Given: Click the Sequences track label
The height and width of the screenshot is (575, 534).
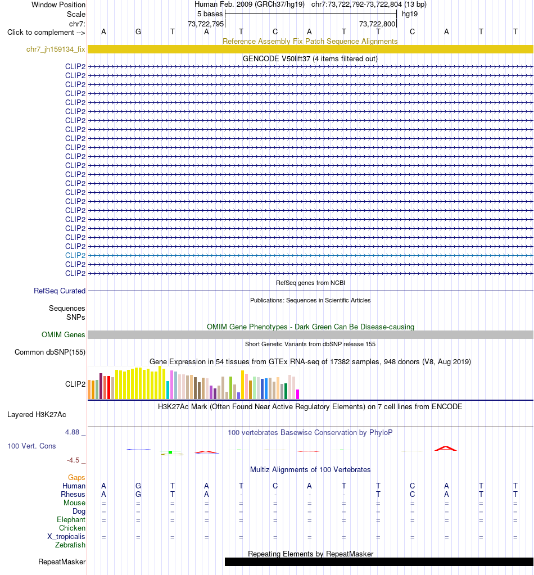Looking at the screenshot, I should tap(67, 309).
